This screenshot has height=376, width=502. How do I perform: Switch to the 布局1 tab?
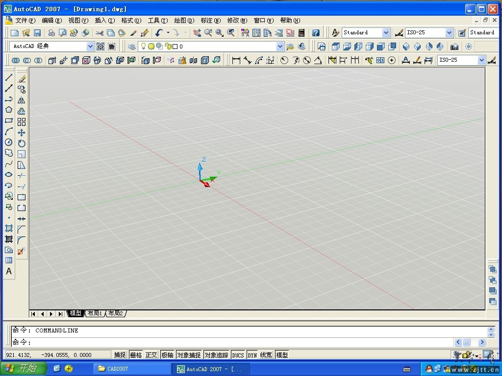point(95,313)
